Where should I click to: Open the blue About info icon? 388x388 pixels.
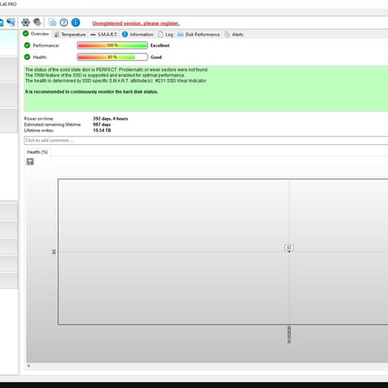75,23
